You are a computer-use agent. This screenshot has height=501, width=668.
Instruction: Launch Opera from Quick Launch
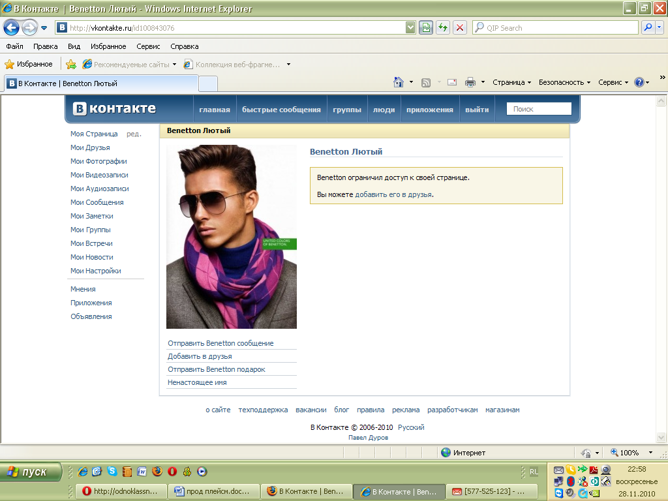172,472
